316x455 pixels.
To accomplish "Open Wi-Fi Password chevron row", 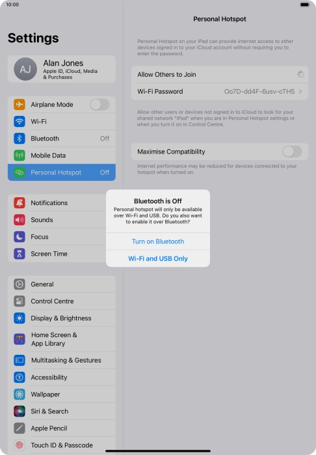I will pos(220,91).
